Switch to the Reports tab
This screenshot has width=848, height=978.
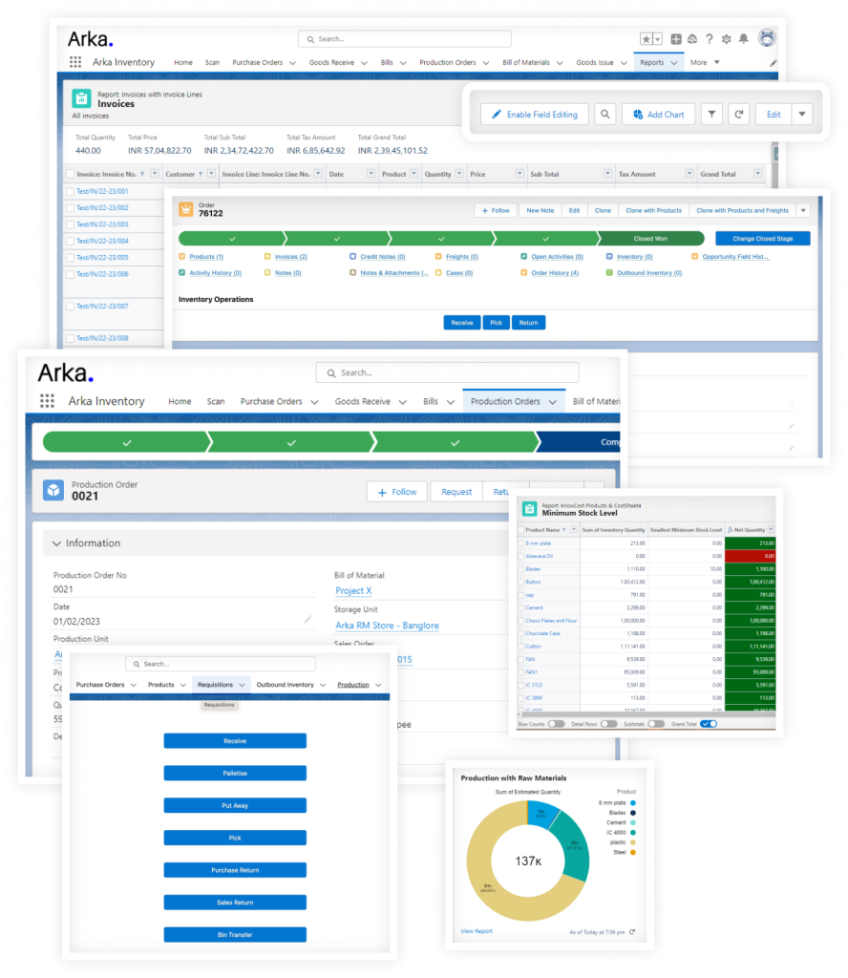(x=651, y=62)
